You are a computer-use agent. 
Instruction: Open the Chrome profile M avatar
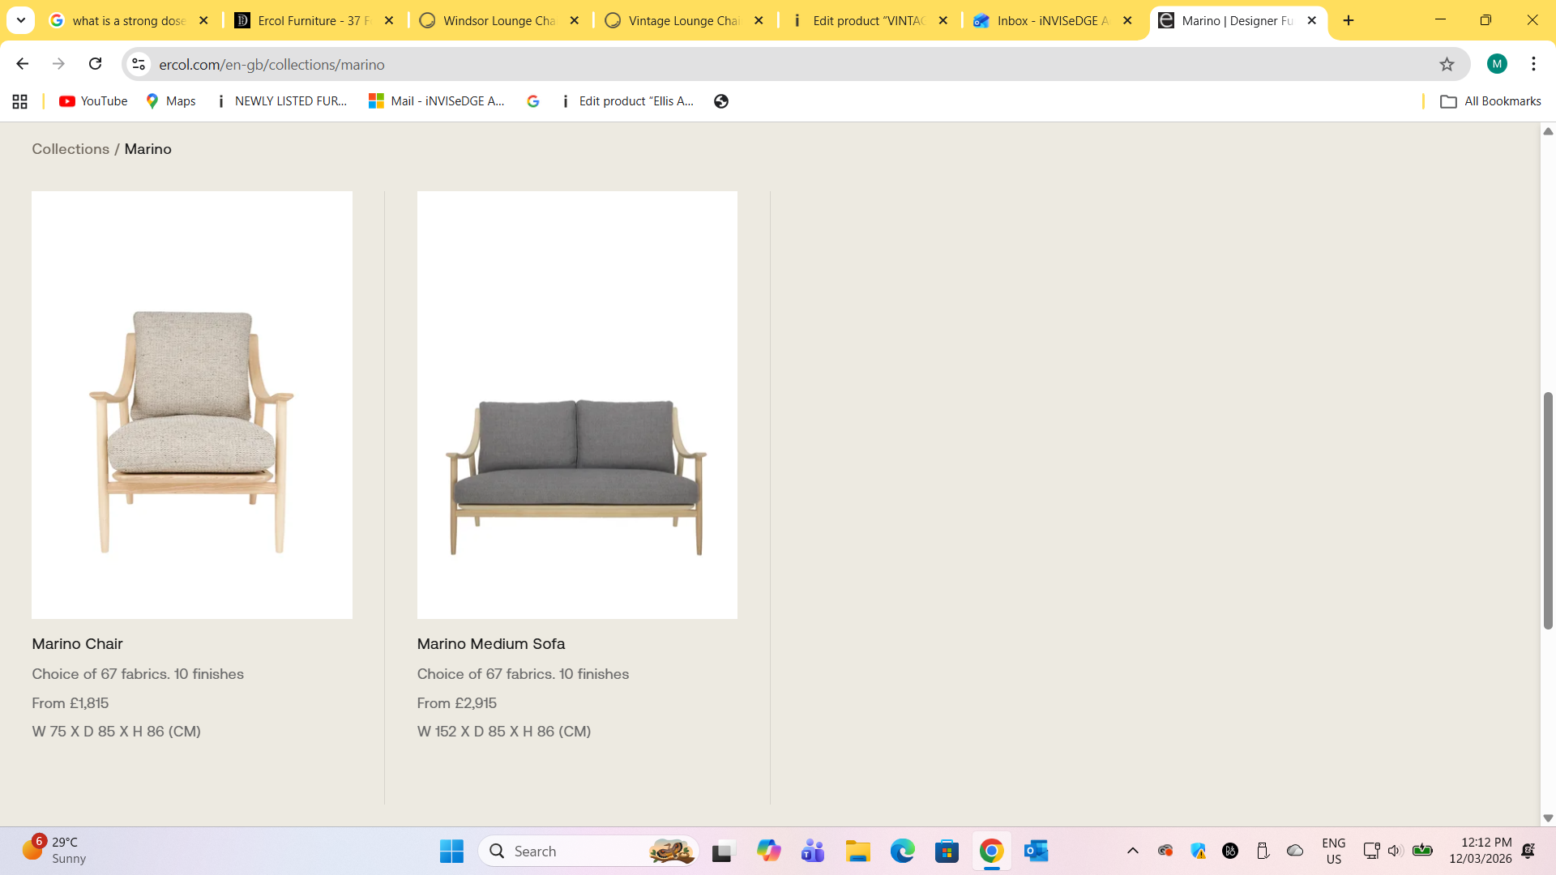coord(1497,64)
